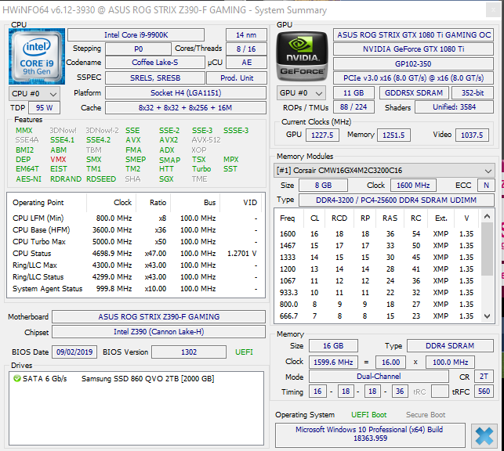Image resolution: width=504 pixels, height=451 pixels.
Task: Click the 8 / 16 cores/threads value
Action: 246,49
